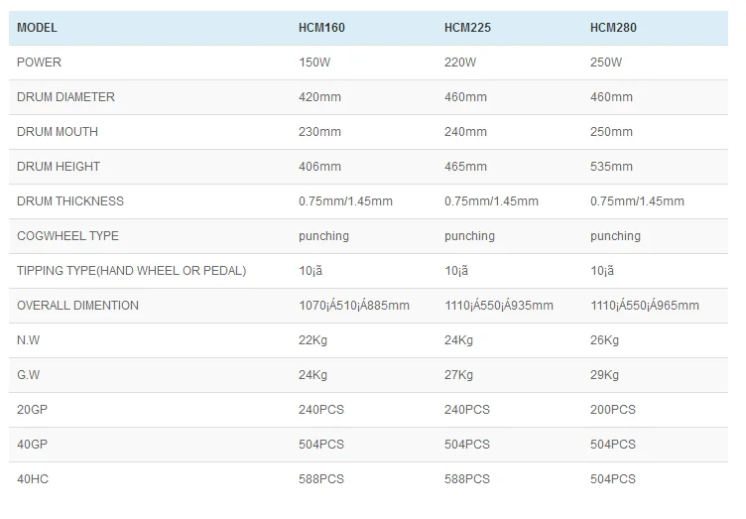The height and width of the screenshot is (519, 746).
Task: Click the 200PCS value in 20GP row
Action: [613, 410]
